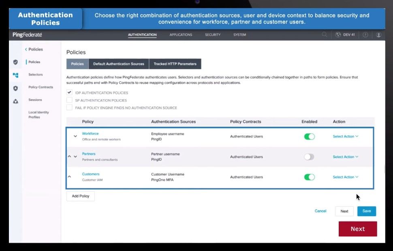
Task: Click the Authentication Sources column header
Action: [173, 122]
